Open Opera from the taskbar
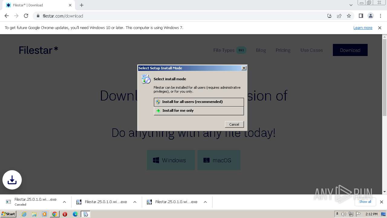The width and height of the screenshot is (387, 218). (x=65, y=214)
